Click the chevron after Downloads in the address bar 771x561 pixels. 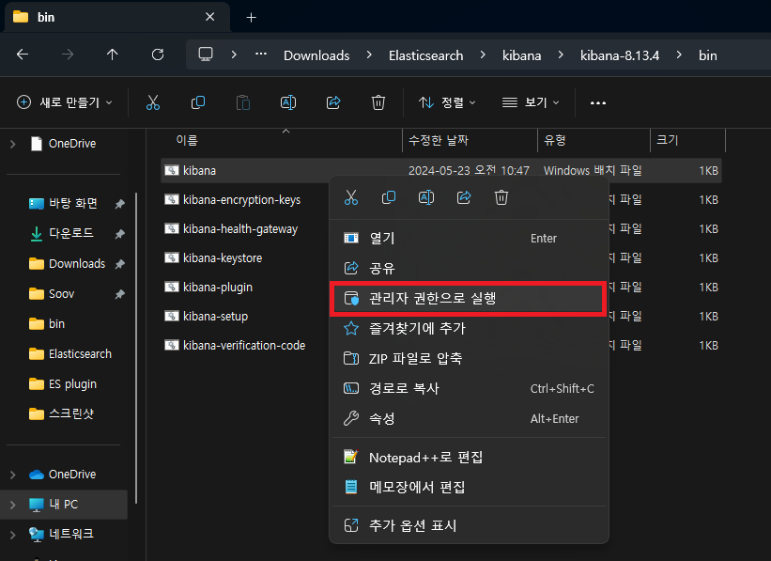point(369,55)
